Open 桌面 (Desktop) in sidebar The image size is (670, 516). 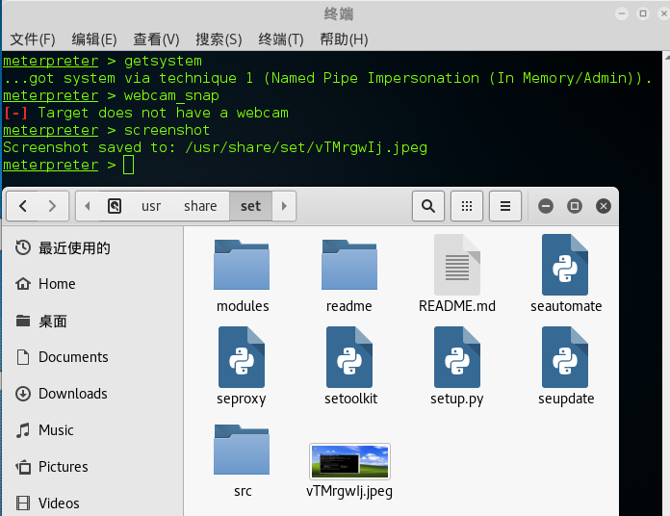[x=41, y=321]
